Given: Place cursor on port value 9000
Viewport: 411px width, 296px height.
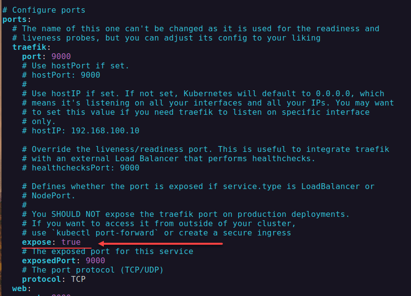Looking at the screenshot, I should 61,57.
